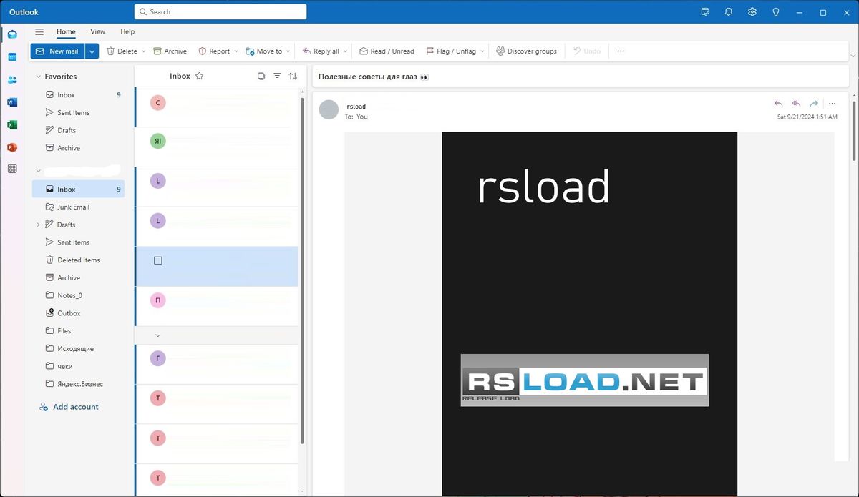Image resolution: width=859 pixels, height=497 pixels.
Task: Tick the checkbox on the selected message
Action: [x=158, y=260]
